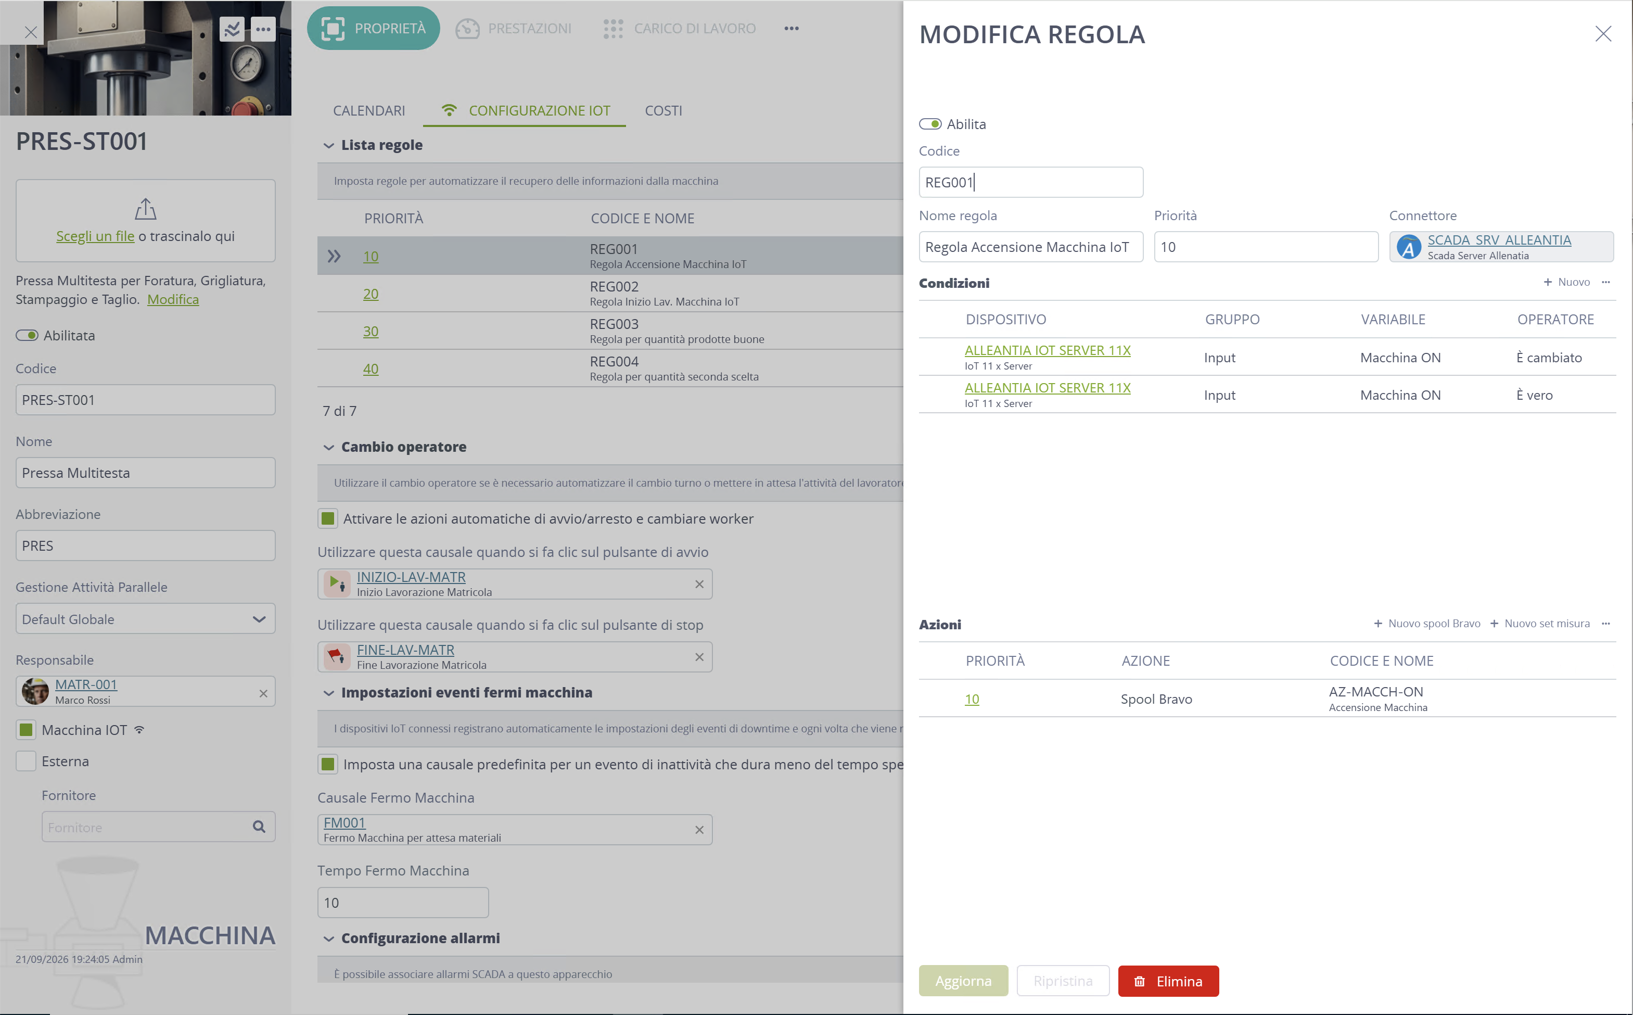Click the Nome regola input field
This screenshot has height=1015, width=1633.
1031,247
